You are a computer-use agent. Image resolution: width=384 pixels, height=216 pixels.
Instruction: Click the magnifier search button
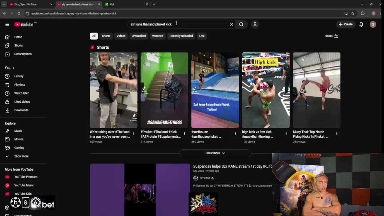pos(241,24)
